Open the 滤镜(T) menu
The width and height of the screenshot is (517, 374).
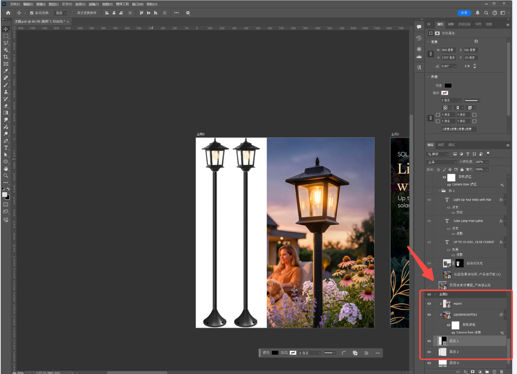(93, 4)
